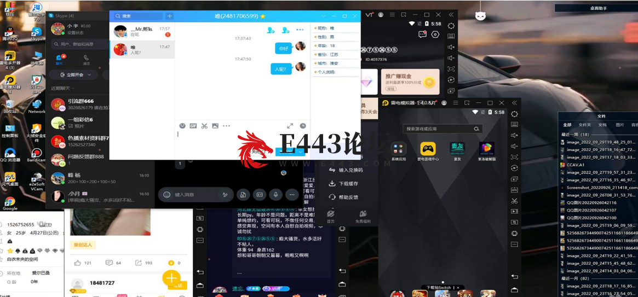Select the scissors screenshot icon in QQ chat
This screenshot has width=638, height=297.
tap(204, 126)
